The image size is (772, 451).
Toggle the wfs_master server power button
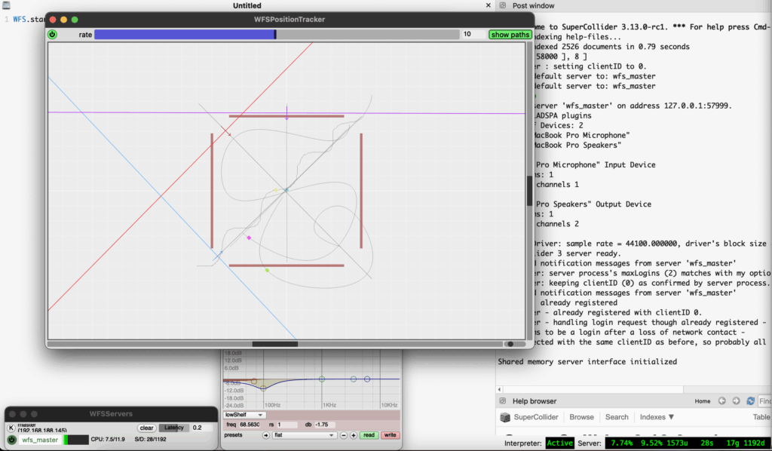[x=12, y=440]
